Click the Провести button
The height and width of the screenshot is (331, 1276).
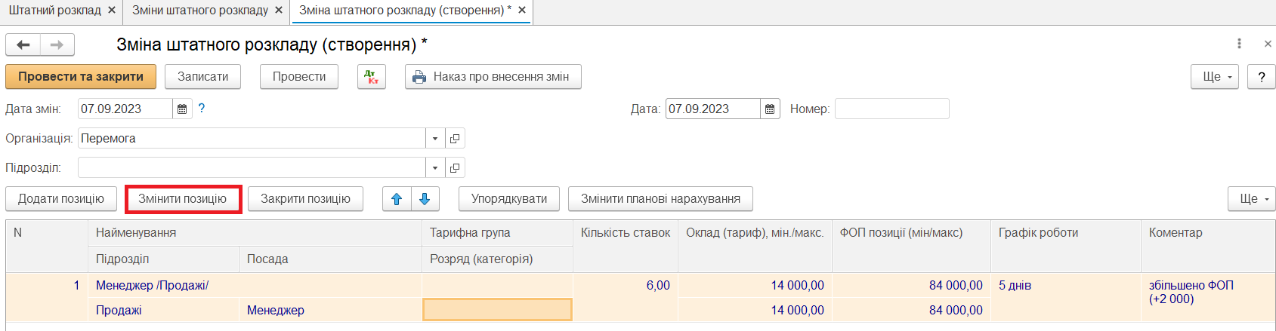point(299,77)
